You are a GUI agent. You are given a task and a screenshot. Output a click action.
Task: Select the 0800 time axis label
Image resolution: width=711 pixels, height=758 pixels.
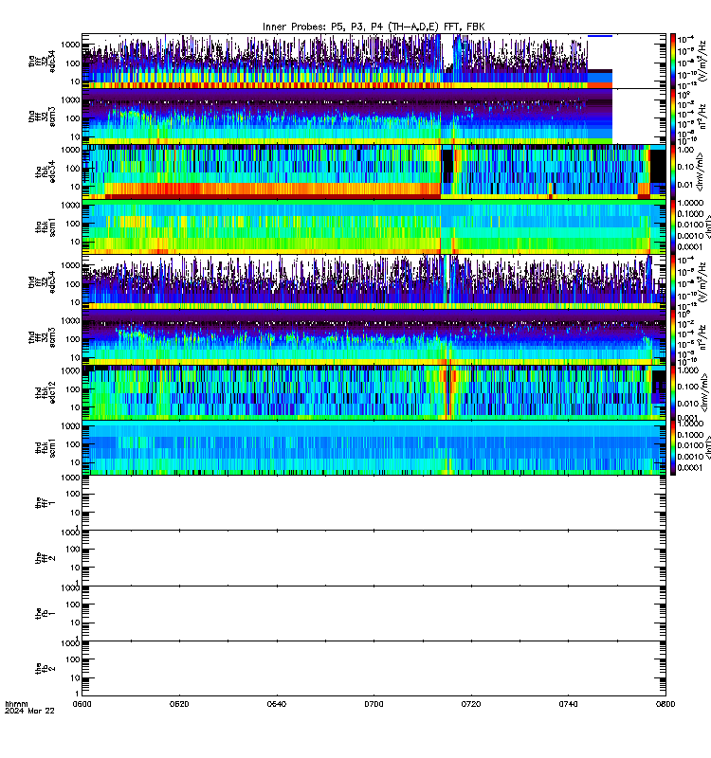665,704
